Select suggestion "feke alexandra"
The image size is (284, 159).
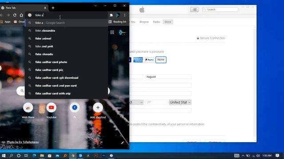[x=67, y=30]
